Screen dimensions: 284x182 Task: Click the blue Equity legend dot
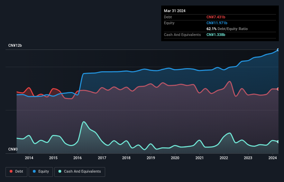[34, 171]
